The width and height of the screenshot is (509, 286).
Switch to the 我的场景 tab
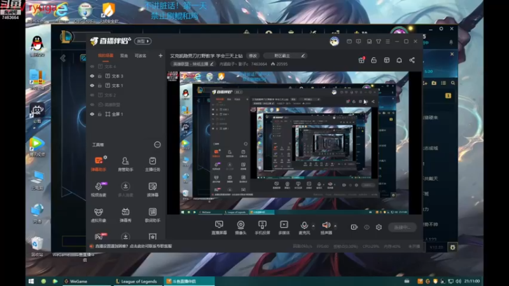106,56
